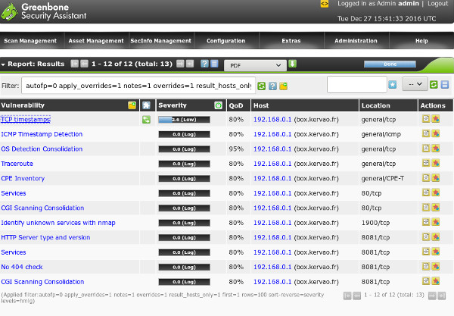This screenshot has width=454, height=316.
Task: Click the Done progress bar
Action: pos(390,64)
